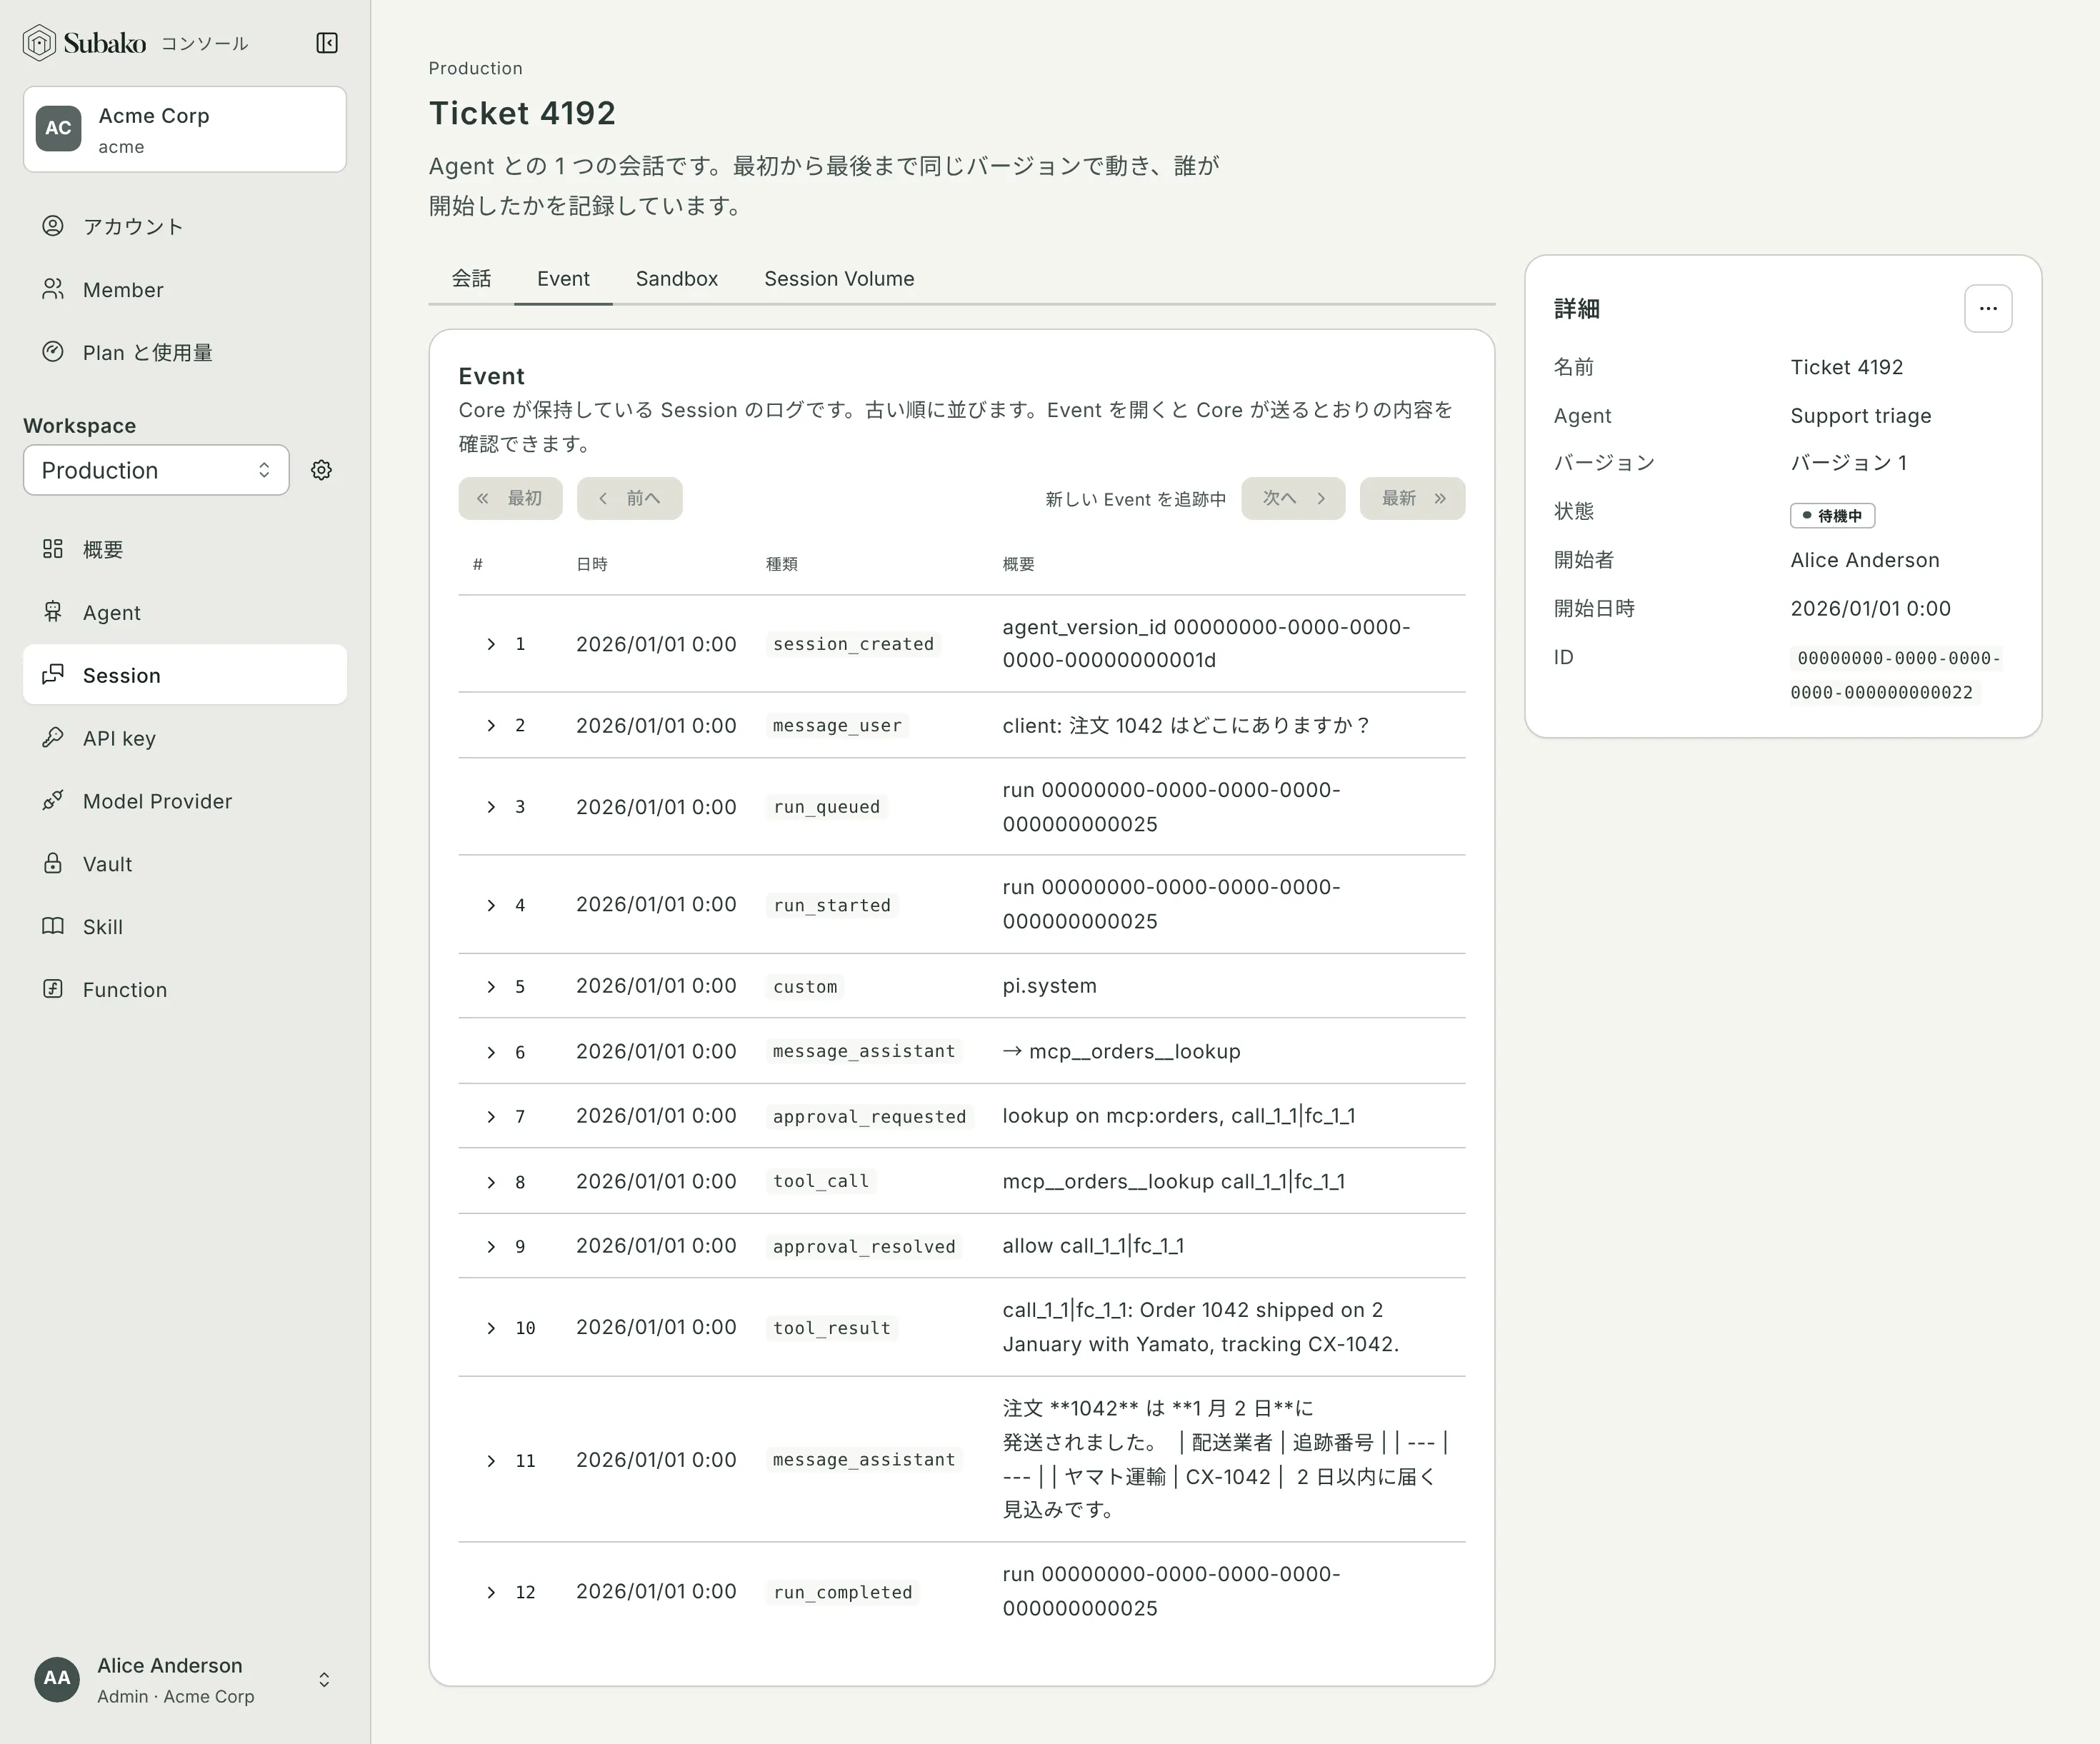
Task: Click the 前へ pagination button
Action: [630, 498]
